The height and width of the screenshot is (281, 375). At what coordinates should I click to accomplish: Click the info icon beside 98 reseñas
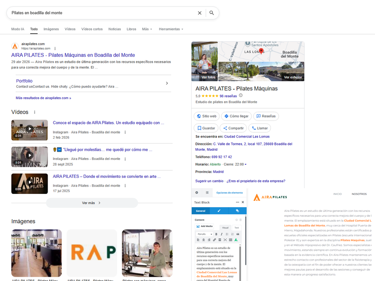[241, 95]
